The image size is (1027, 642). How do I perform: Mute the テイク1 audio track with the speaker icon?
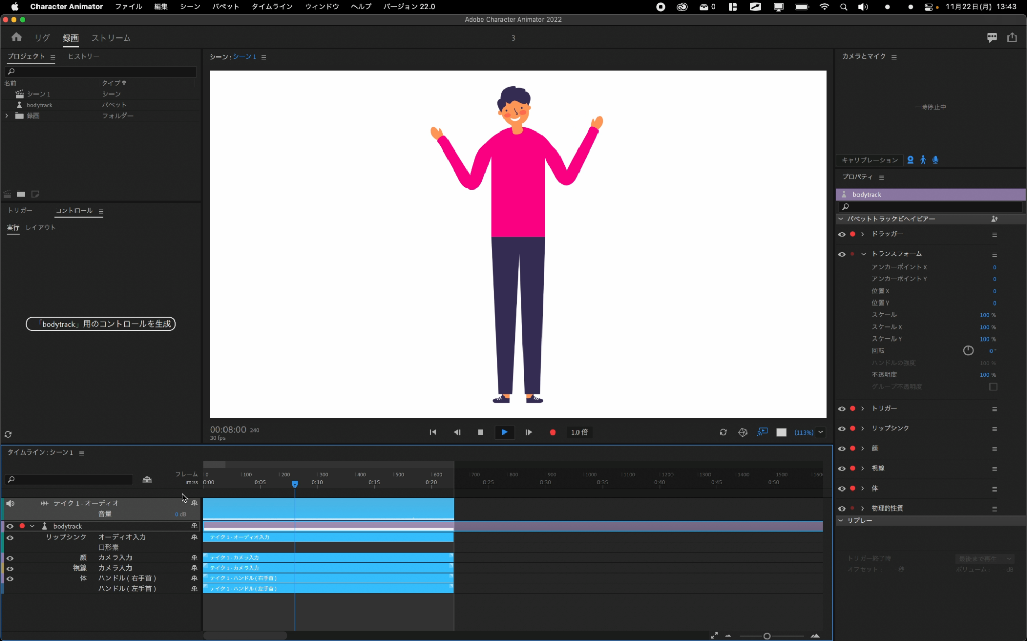coord(10,503)
